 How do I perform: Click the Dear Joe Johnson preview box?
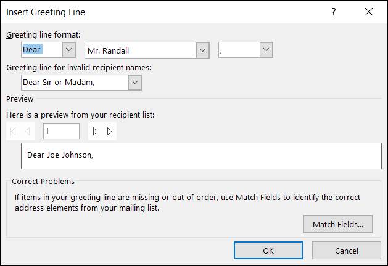201,156
